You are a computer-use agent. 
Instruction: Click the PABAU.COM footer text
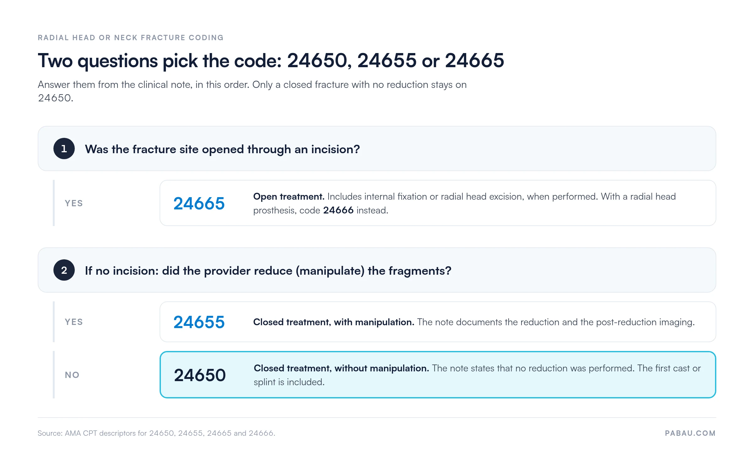coord(690,433)
